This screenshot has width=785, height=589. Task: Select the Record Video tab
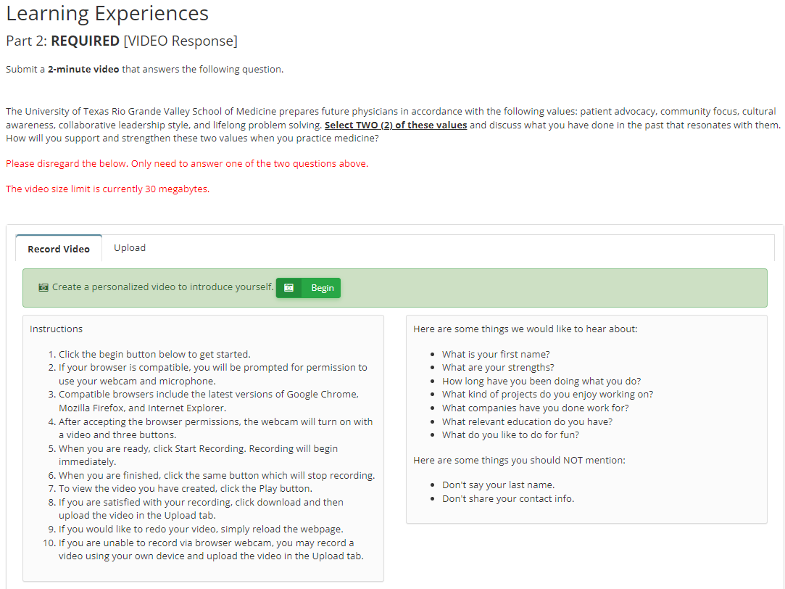[x=59, y=248]
